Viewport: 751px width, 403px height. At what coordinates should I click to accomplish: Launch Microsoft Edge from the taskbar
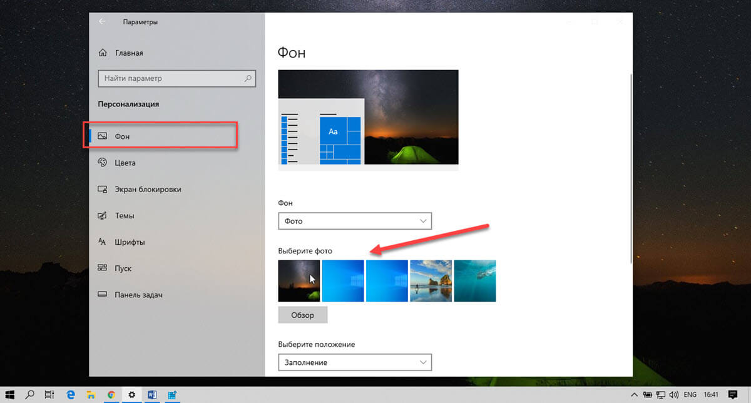pyautogui.click(x=71, y=394)
